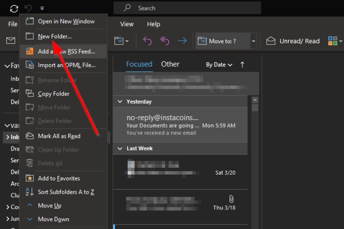Expand the Quick Steps gallery dropdown
This screenshot has width=344, height=229.
coord(254,41)
